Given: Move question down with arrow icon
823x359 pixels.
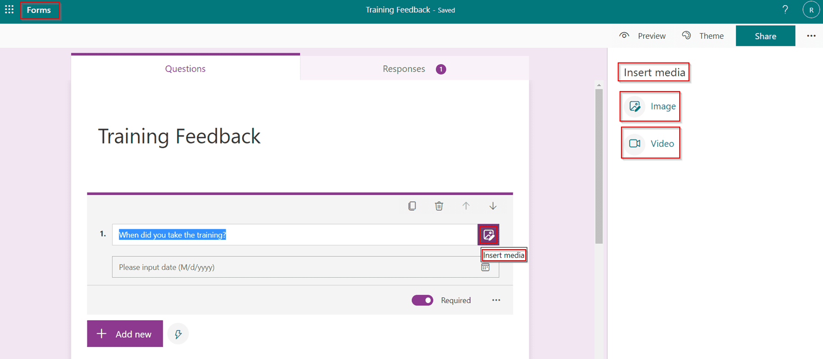Looking at the screenshot, I should 493,206.
